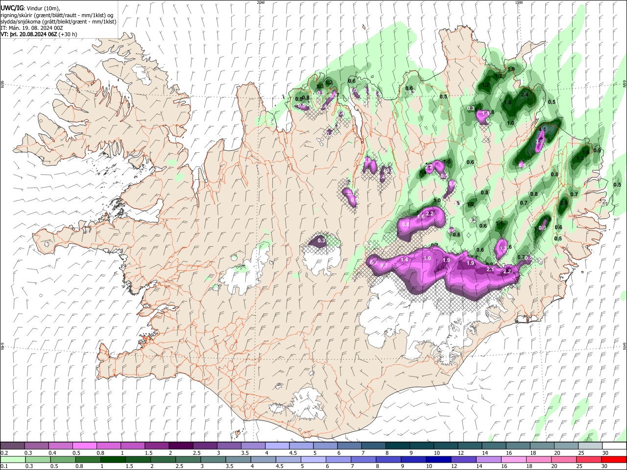
Task: Click the '64N' latitude label on right edge
Action: pos(625,346)
